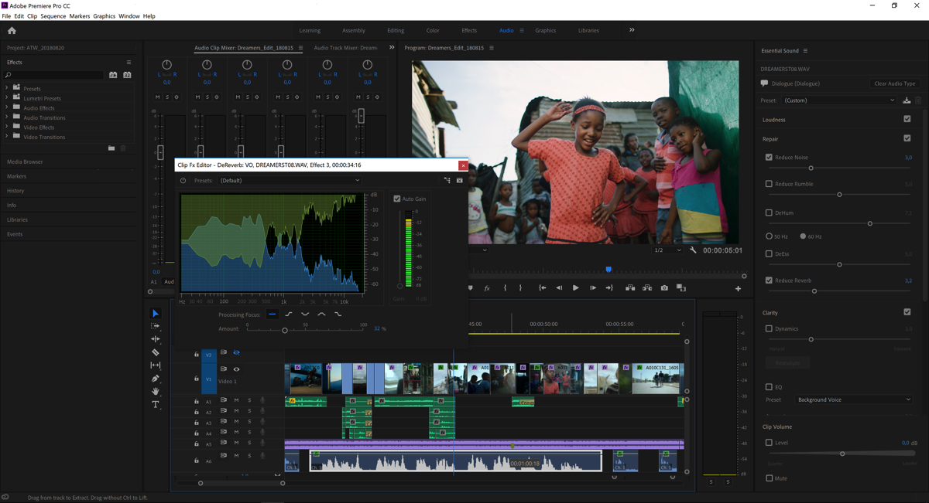The width and height of the screenshot is (929, 503).
Task: Expand the Audio Effects folder
Action: [7, 108]
